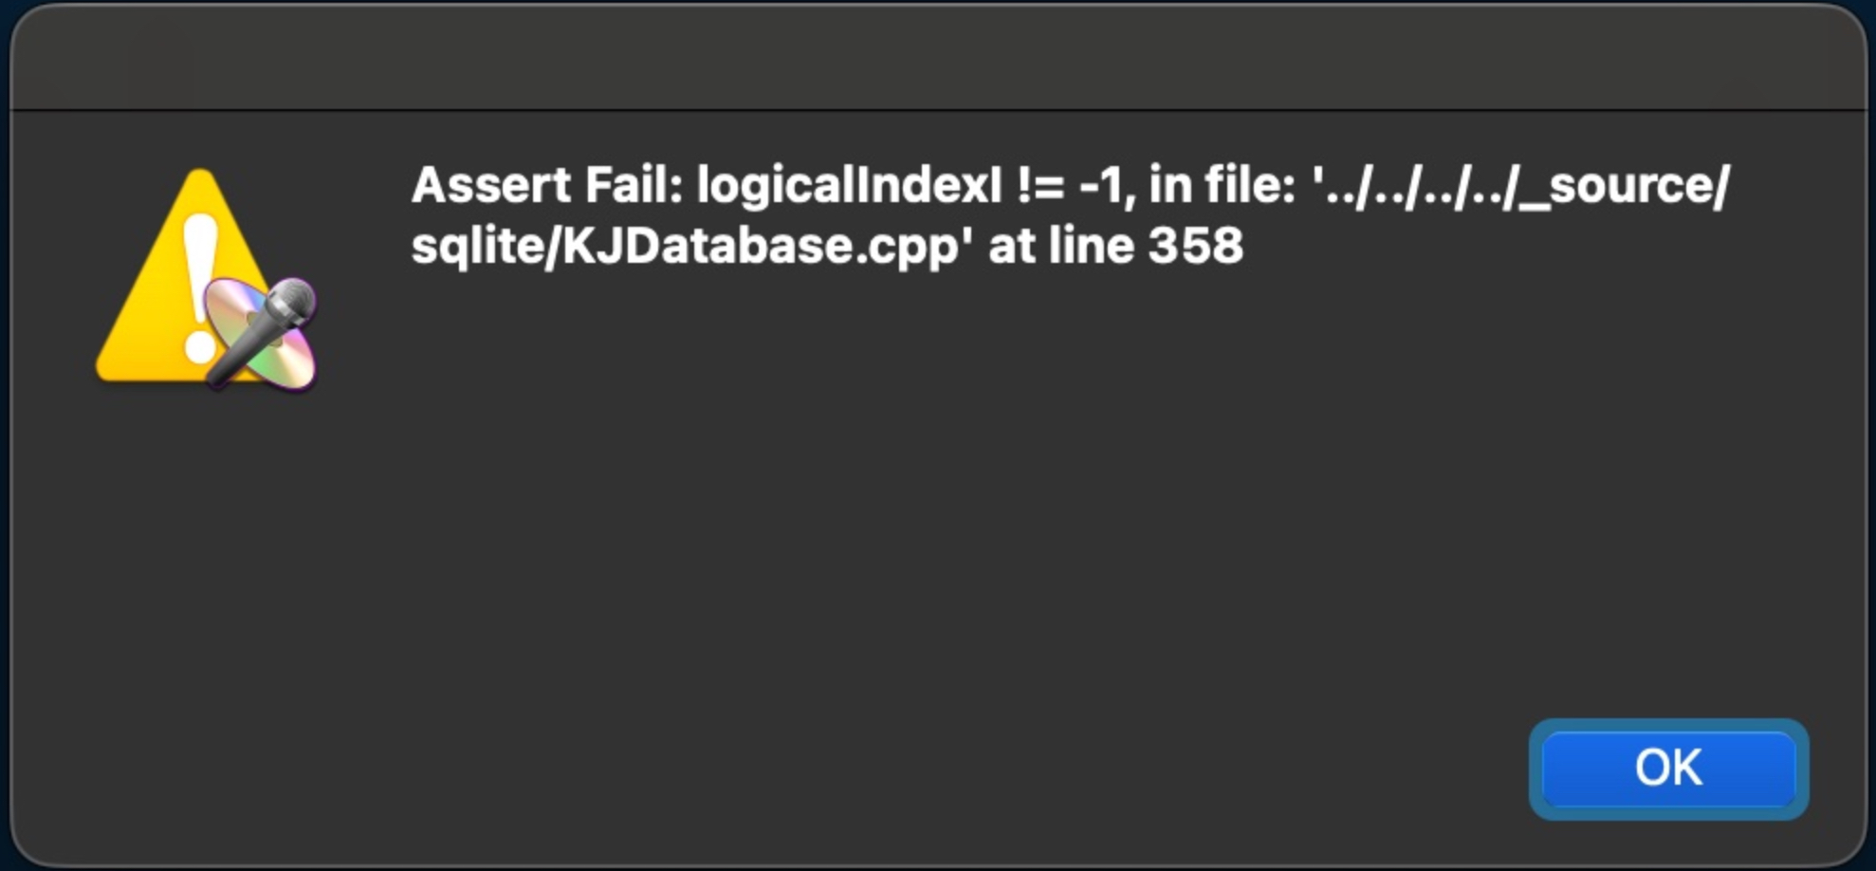This screenshot has width=1876, height=871.
Task: Click the dialog's empty title bar
Action: tap(937, 57)
